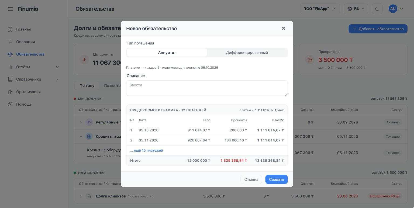Click the Отмена button
This screenshot has height=208, width=414.
(x=251, y=179)
